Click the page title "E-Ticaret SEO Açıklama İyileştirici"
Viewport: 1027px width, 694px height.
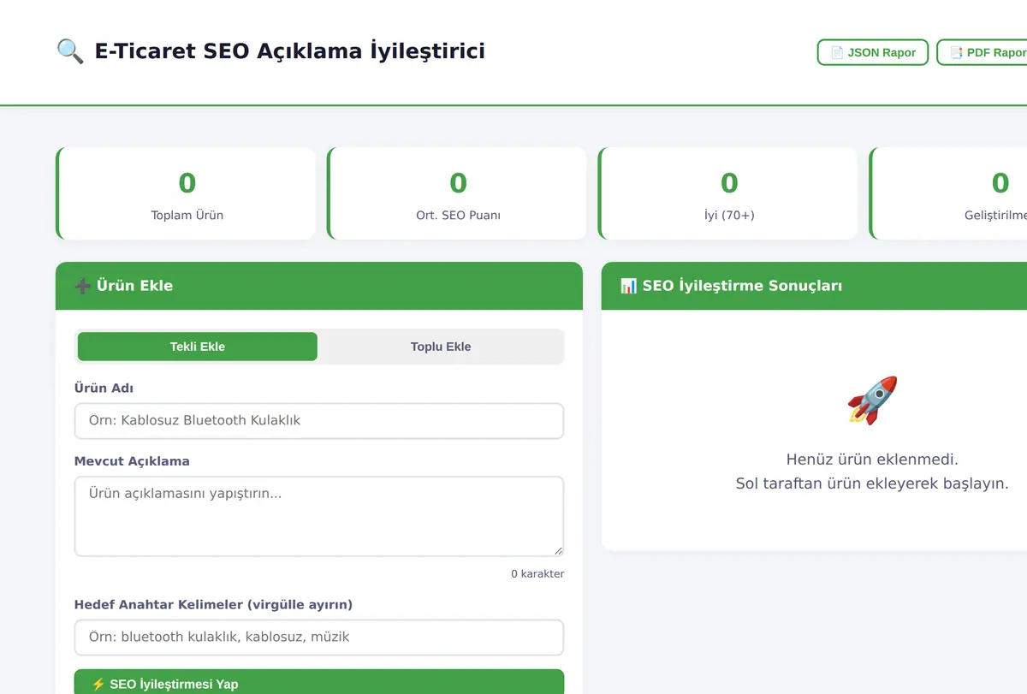tap(290, 51)
